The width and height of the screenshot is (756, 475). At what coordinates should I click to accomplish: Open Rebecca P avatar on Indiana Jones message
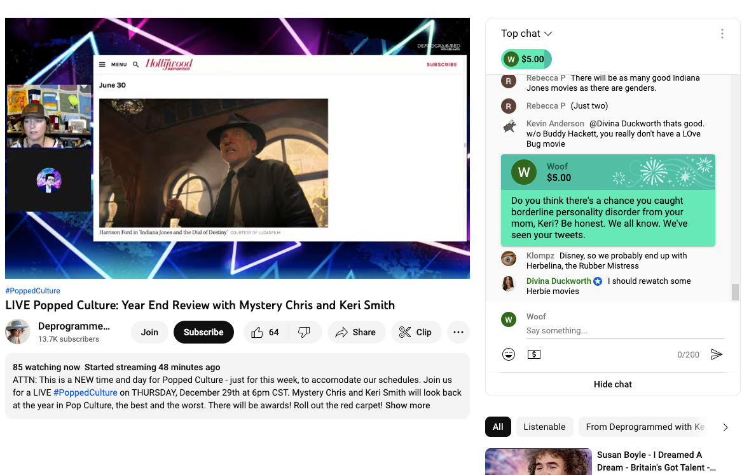tap(509, 81)
